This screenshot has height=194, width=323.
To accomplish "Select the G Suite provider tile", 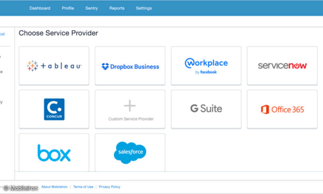I will [206, 109].
